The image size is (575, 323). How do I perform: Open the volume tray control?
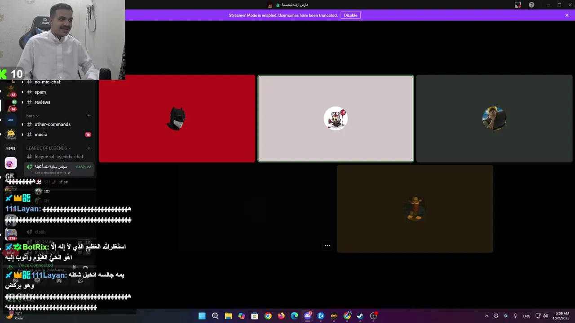545,316
